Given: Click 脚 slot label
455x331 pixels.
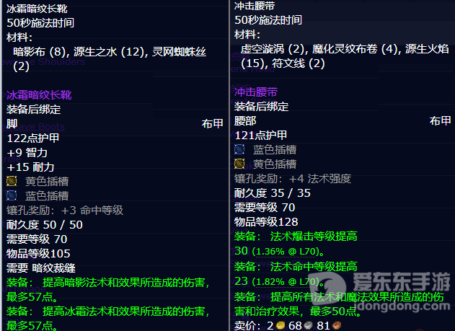Looking at the screenshot, I should (12, 123).
